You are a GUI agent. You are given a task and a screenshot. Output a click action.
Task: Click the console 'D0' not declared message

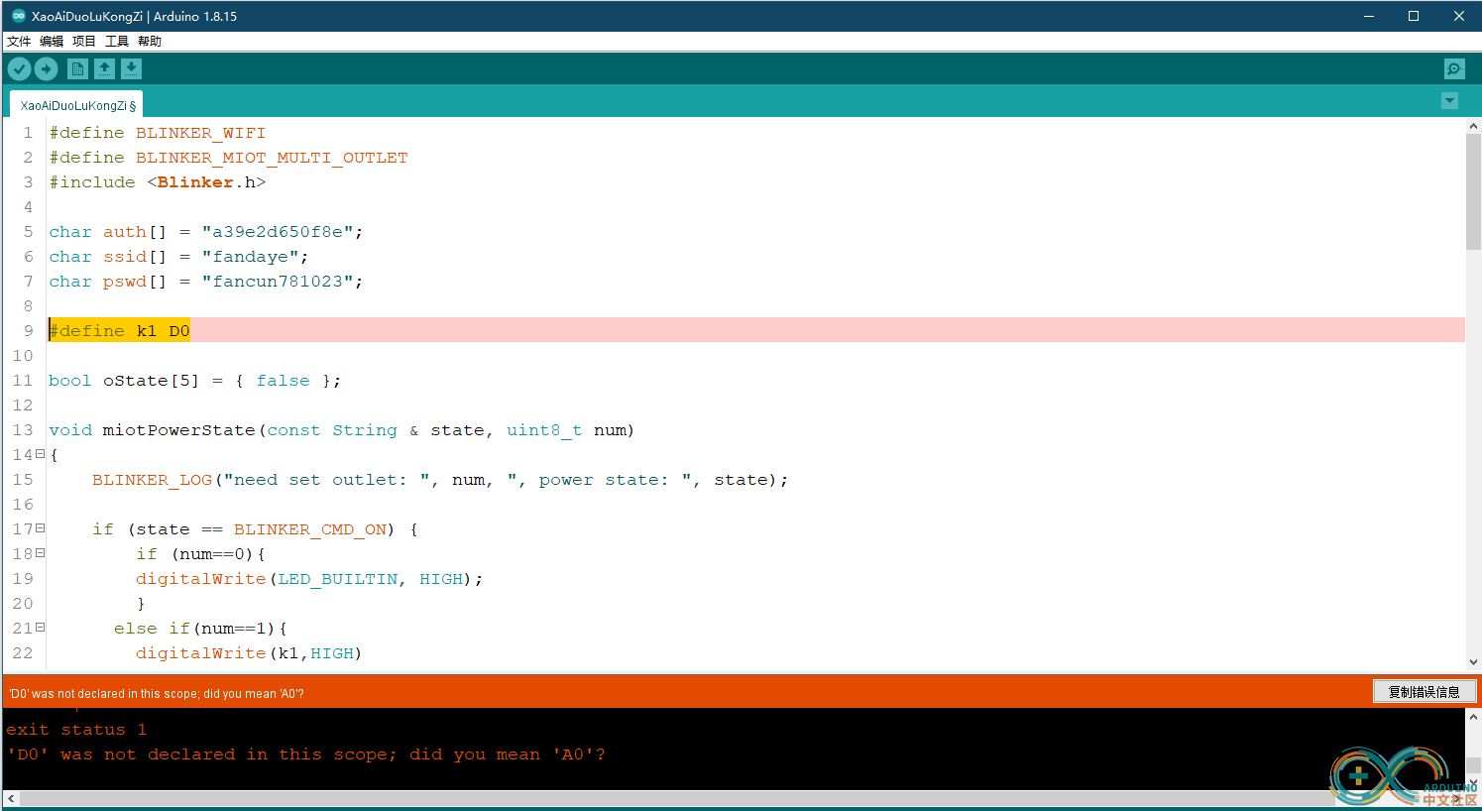(x=305, y=754)
